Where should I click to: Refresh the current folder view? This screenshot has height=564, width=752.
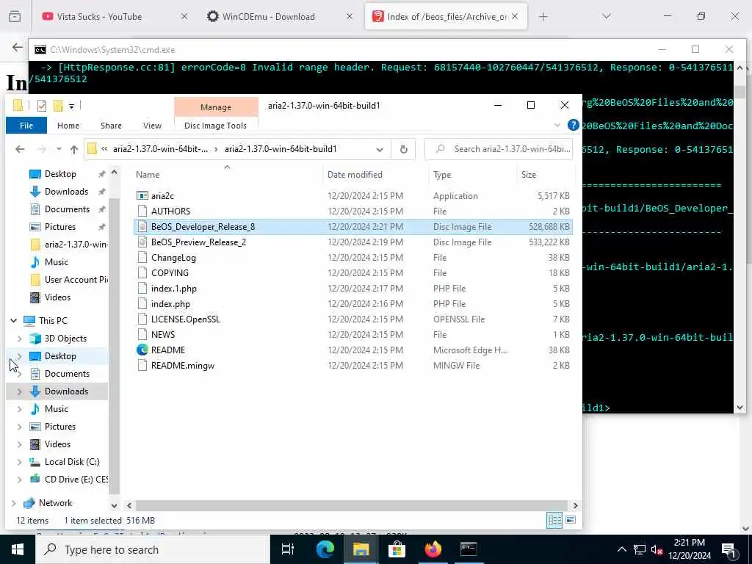403,149
